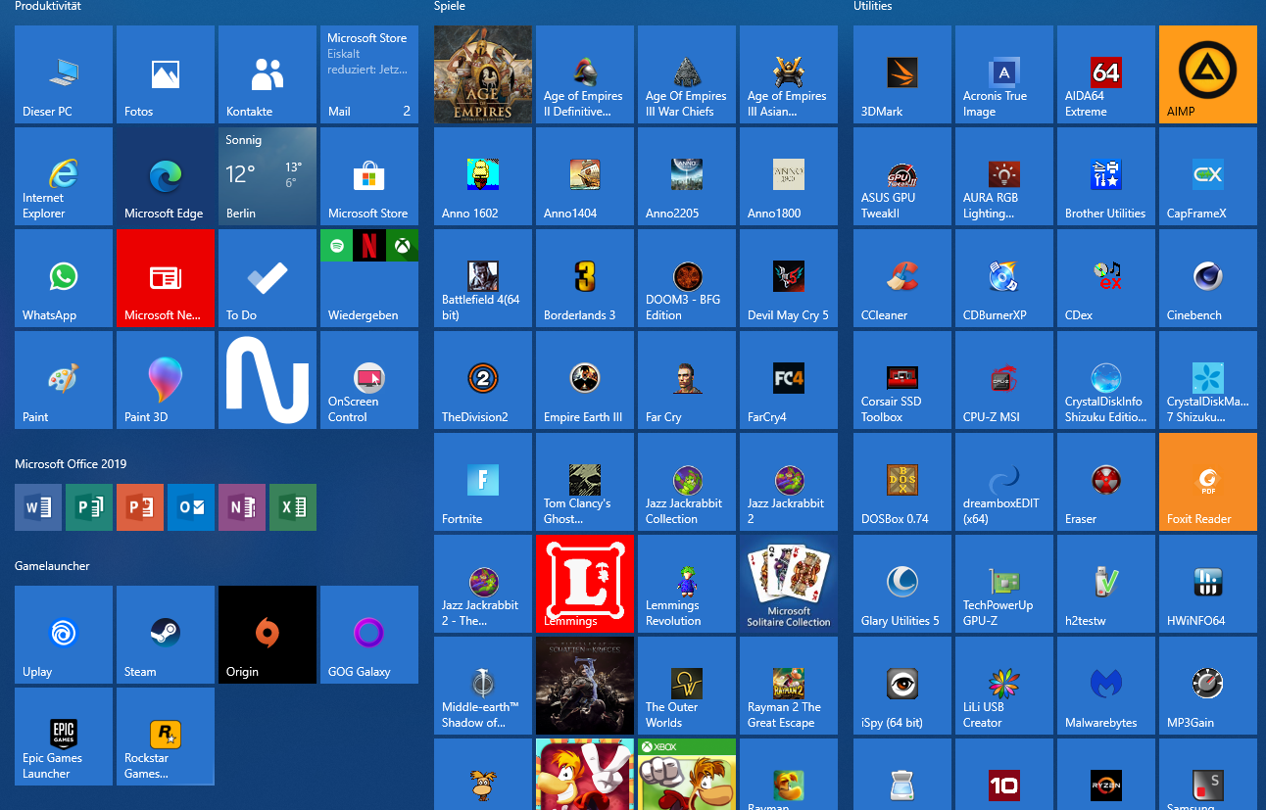Launch the Fotos tile
The height and width of the screenshot is (810, 1266).
coord(166,74)
